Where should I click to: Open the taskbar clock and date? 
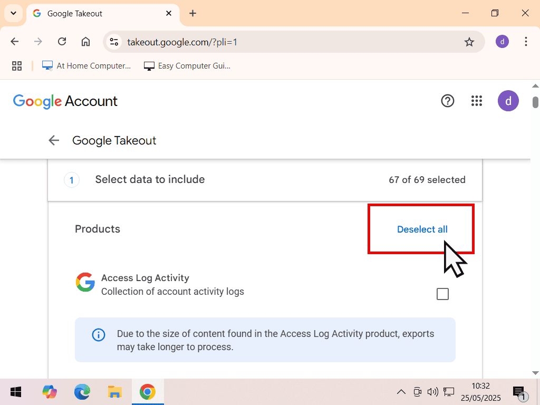481,392
